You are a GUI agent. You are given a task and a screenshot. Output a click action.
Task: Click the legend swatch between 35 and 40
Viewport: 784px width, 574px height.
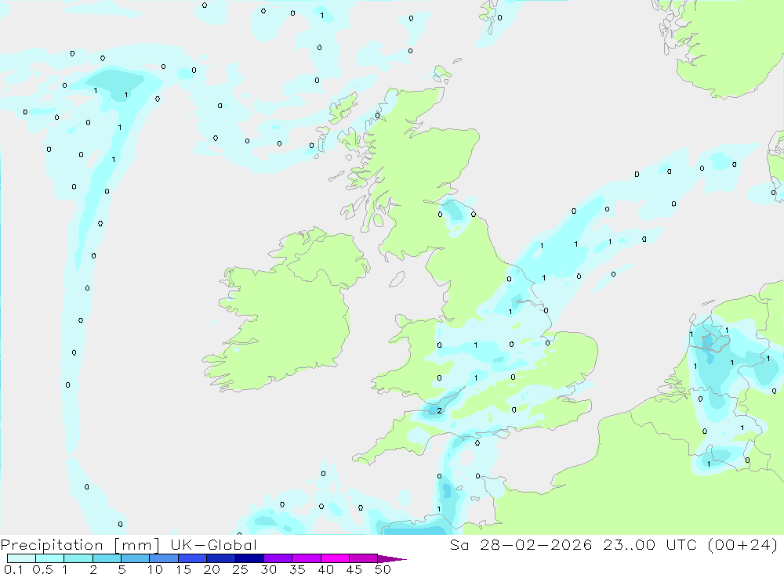[307, 558]
